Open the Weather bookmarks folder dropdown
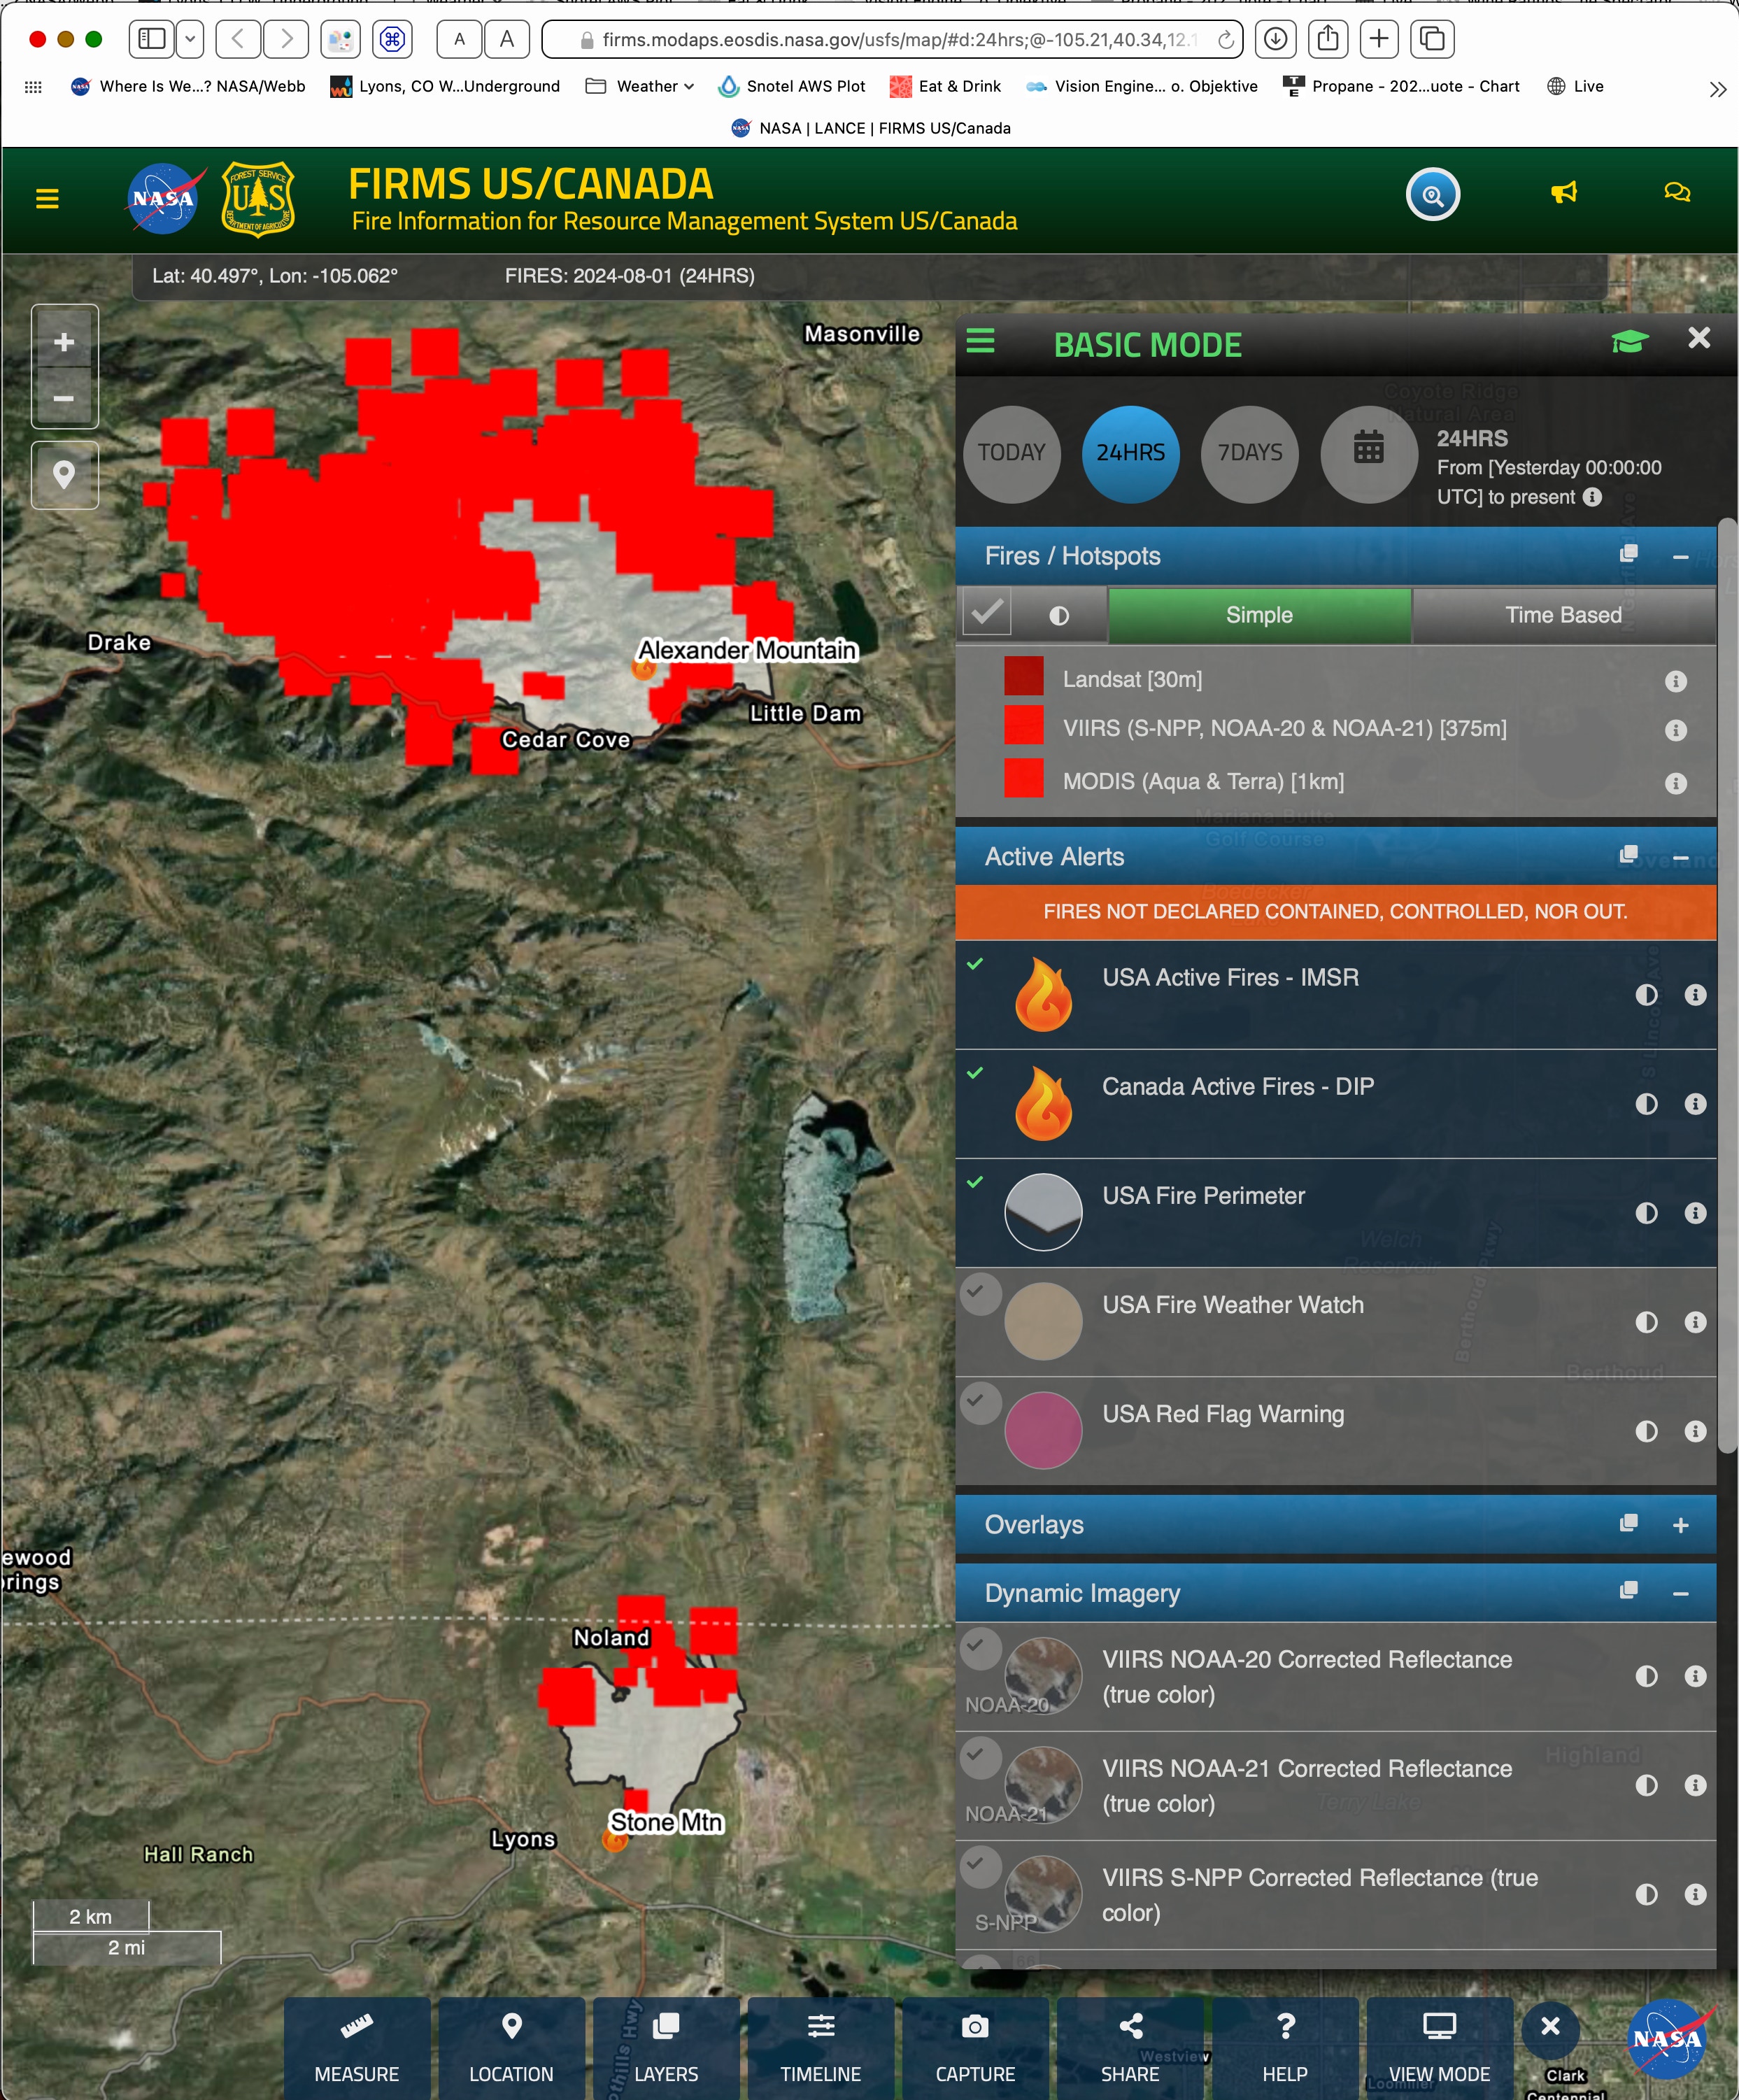The image size is (1739, 2100). 640,86
